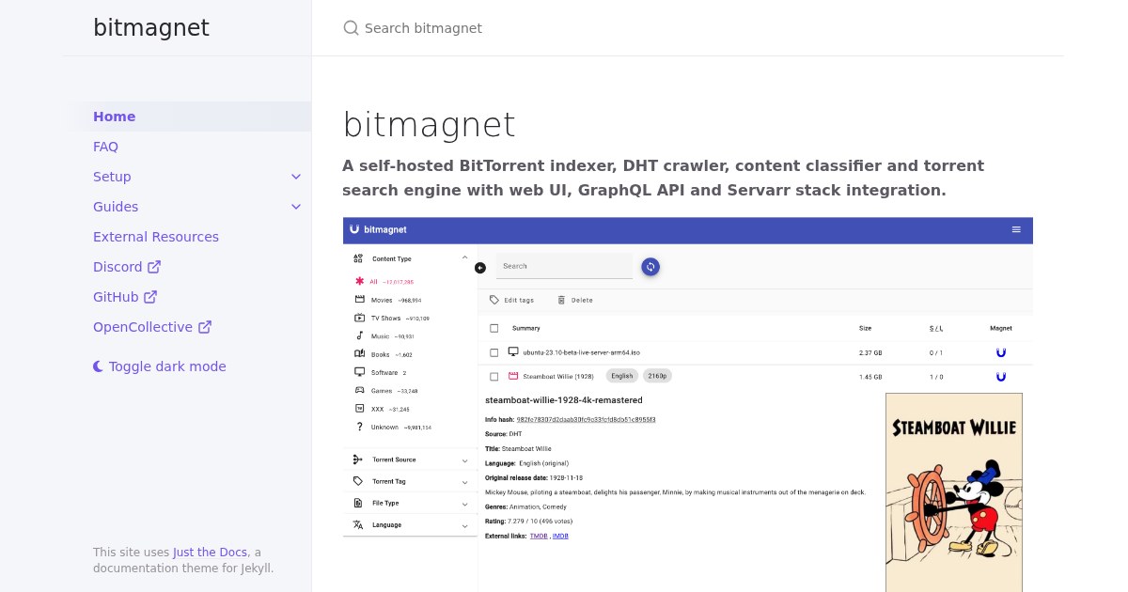
Task: Select the Books content type icon
Action: (359, 354)
